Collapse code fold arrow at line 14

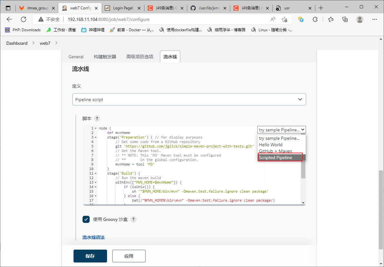(96, 187)
